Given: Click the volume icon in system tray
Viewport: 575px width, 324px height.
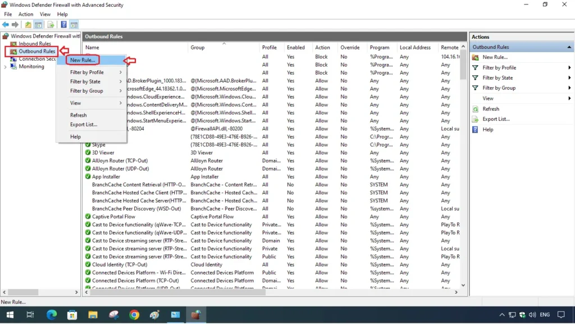Looking at the screenshot, I should 532,315.
